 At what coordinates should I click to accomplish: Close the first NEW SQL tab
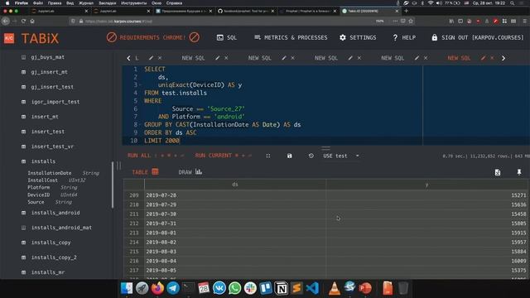point(226,58)
